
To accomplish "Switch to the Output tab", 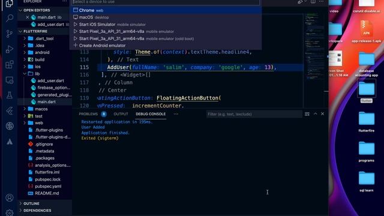I will tap(121, 114).
